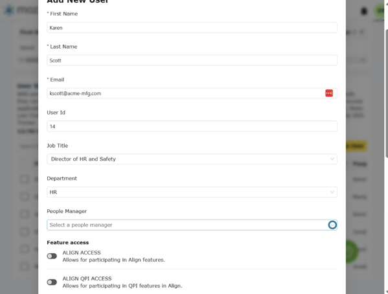388x294 pixels.
Task: Select the User Id field showing 14
Action: (192, 126)
